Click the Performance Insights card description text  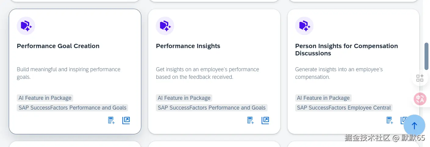click(207, 73)
